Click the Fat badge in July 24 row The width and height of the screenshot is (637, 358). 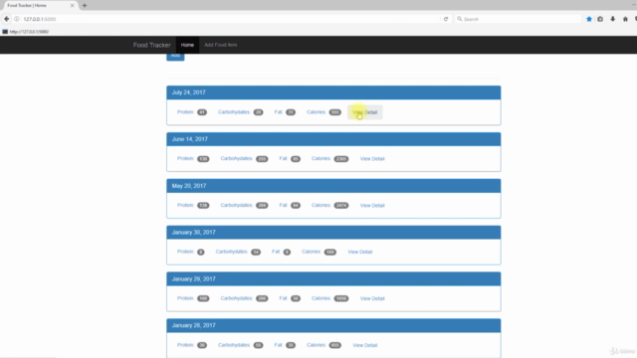coord(291,112)
